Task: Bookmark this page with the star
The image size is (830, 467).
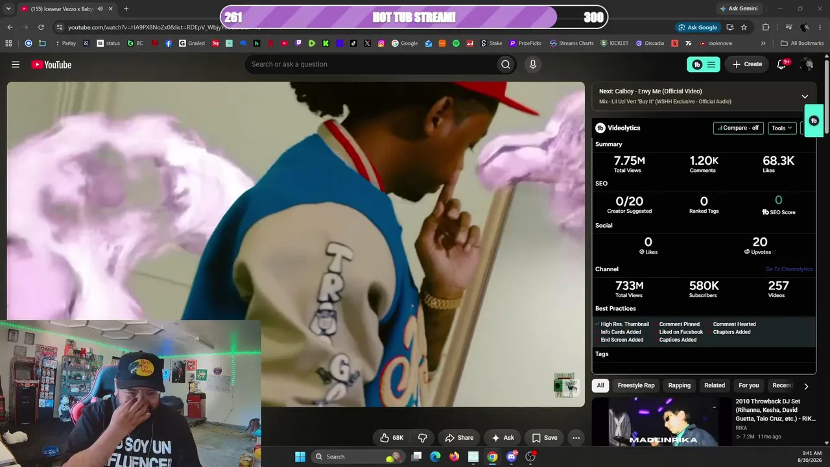Action: (x=744, y=27)
